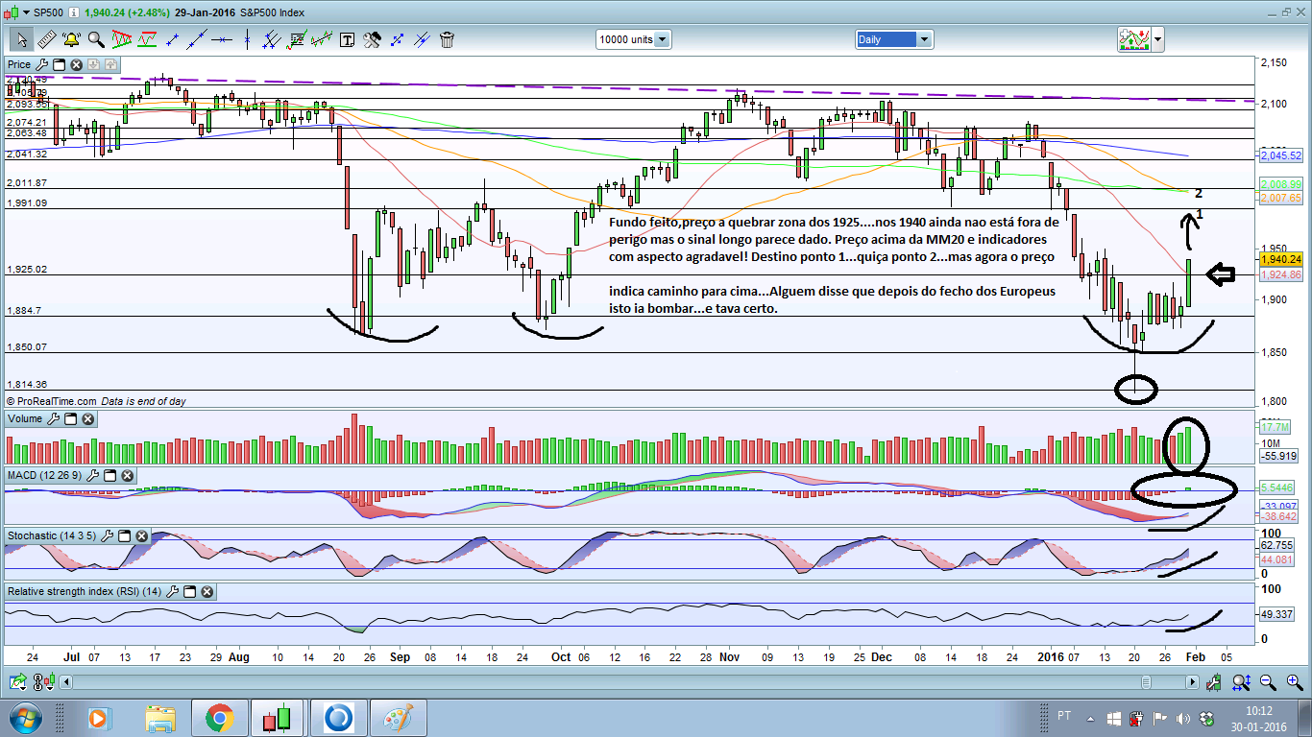This screenshot has height=737, width=1312.
Task: Open the drawing tools settings hammer icon
Action: pyautogui.click(x=372, y=39)
